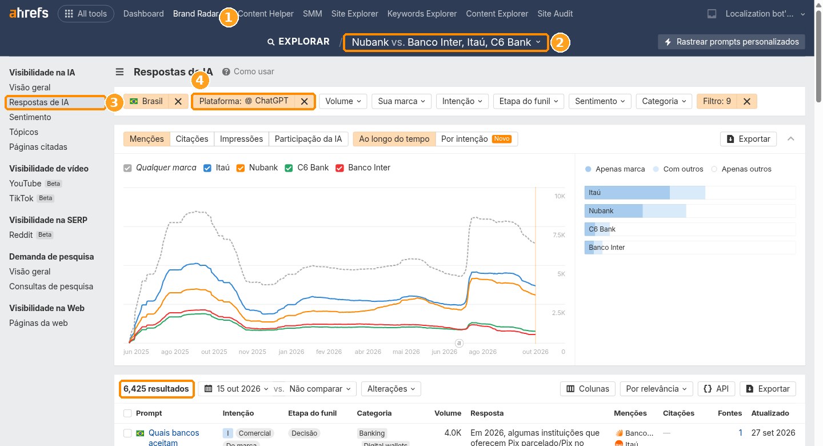The width and height of the screenshot is (823, 446).
Task: Open the Etapa do funil dropdown
Action: click(529, 101)
